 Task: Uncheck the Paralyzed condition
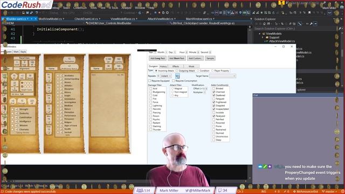click(x=213, y=116)
